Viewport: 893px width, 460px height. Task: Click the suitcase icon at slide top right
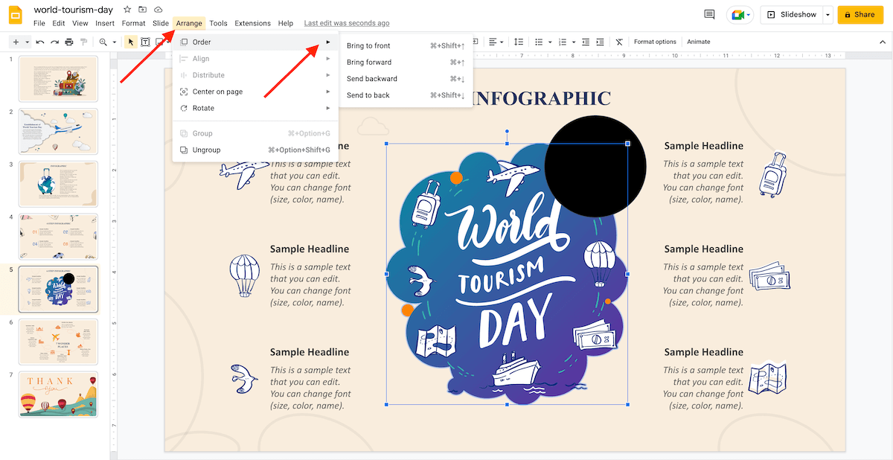click(772, 175)
